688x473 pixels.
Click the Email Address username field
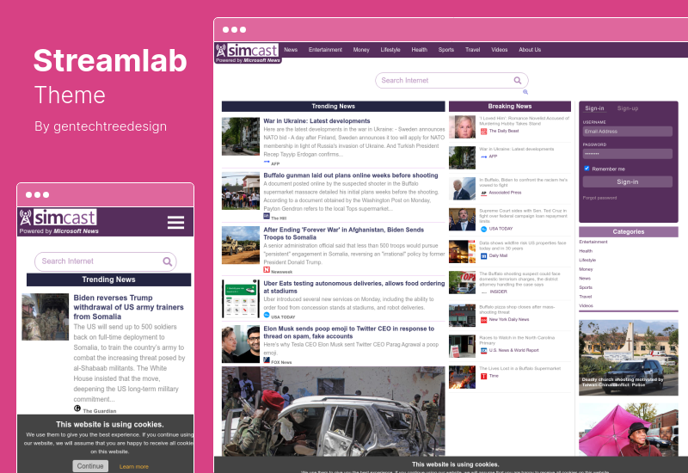click(628, 132)
